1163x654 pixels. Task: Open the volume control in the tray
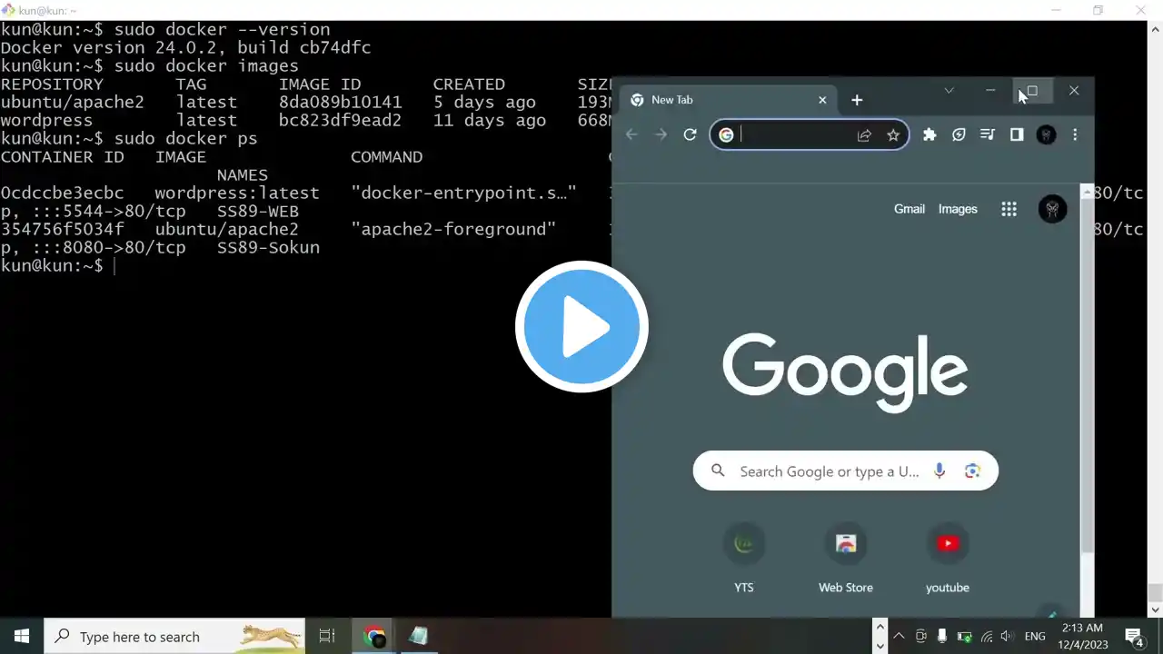(x=1008, y=636)
